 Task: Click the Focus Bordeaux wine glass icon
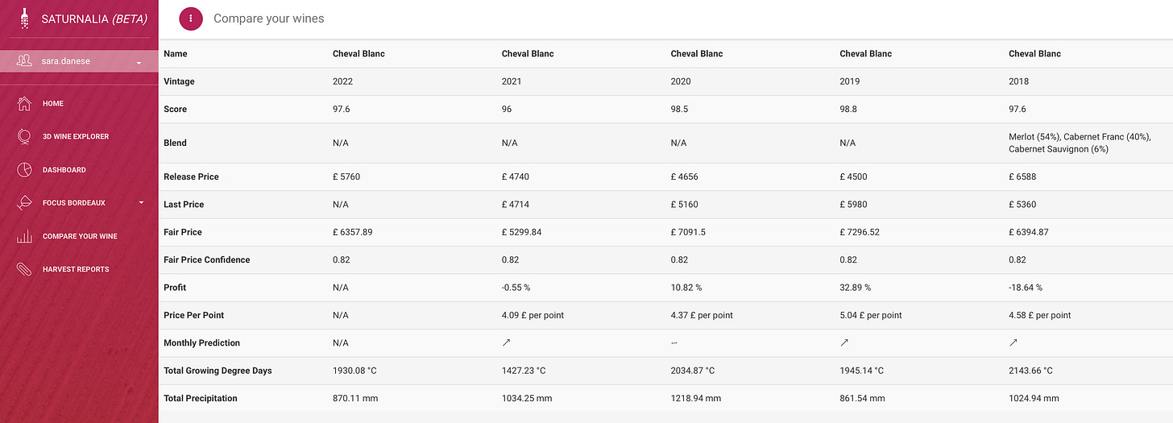25,203
